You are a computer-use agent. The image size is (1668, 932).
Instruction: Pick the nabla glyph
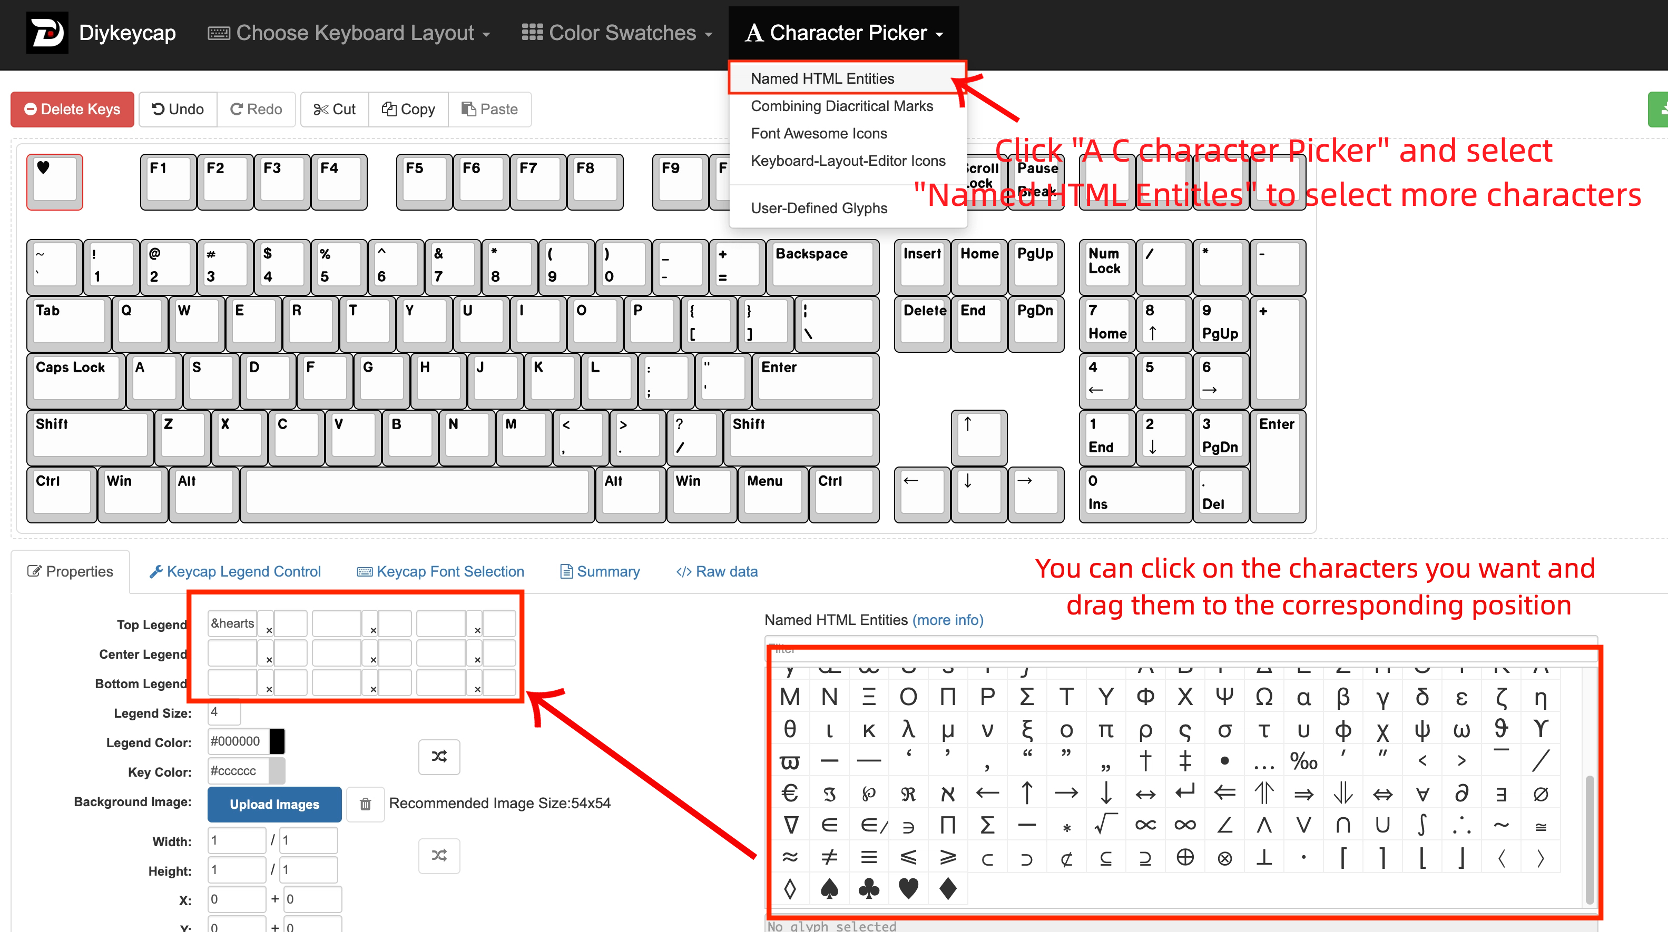[790, 825]
